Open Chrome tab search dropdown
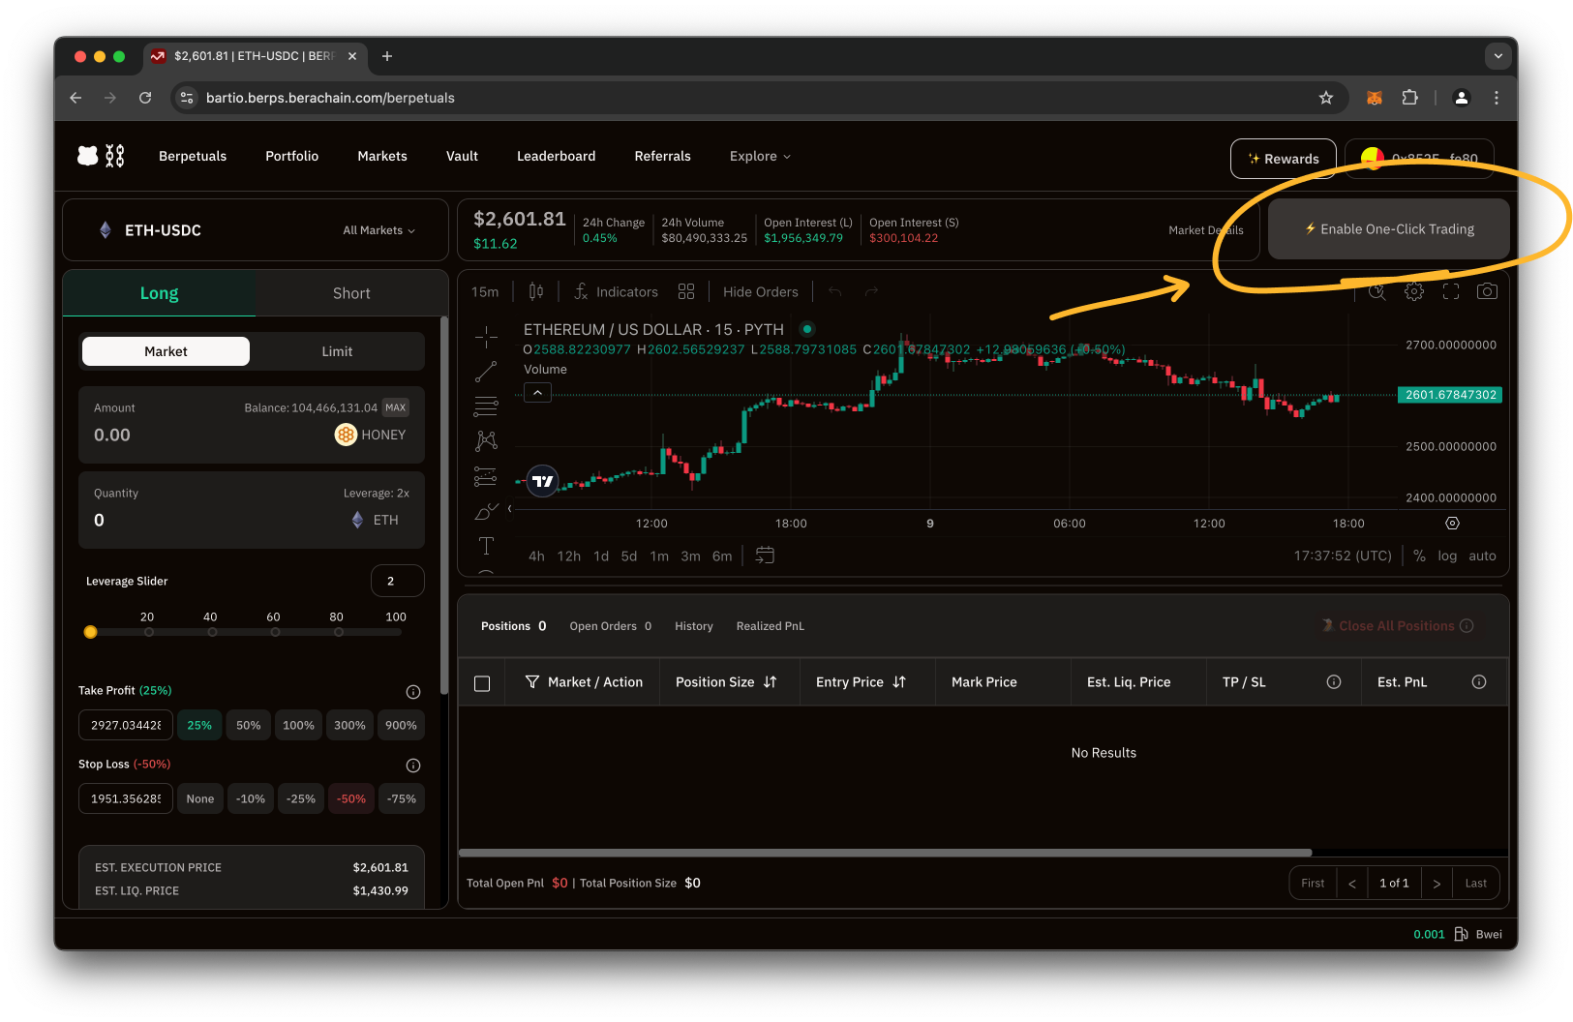The height and width of the screenshot is (1022, 1573). tap(1497, 56)
